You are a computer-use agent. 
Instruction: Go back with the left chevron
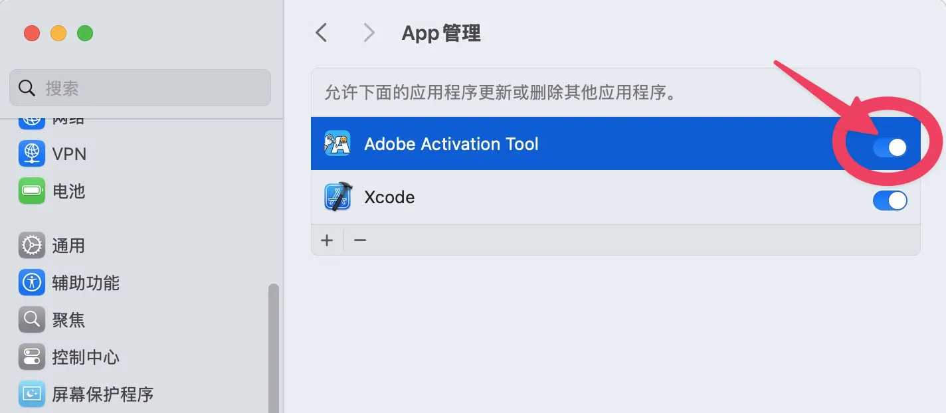coord(322,33)
